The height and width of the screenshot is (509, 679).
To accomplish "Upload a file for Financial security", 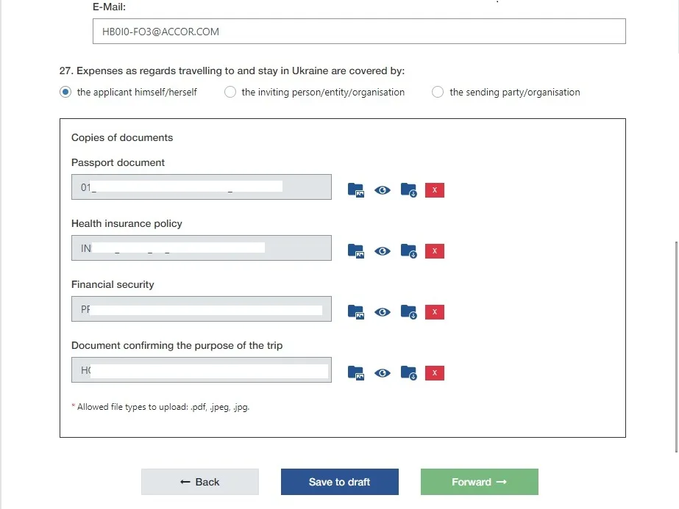I will point(356,312).
